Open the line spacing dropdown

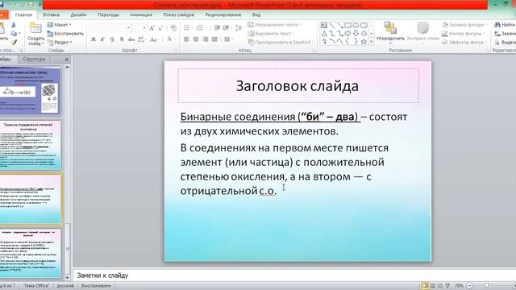pos(239,28)
